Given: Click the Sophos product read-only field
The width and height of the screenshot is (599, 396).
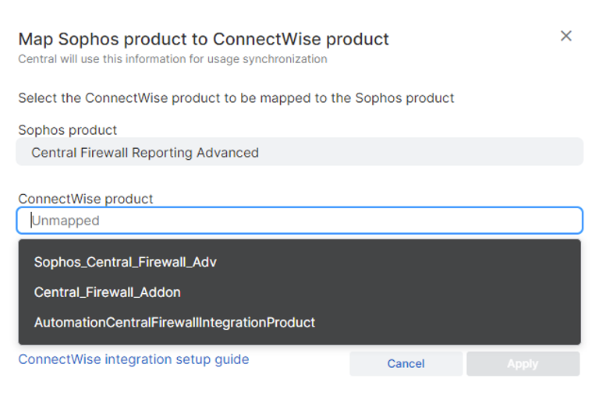Looking at the screenshot, I should click(299, 153).
